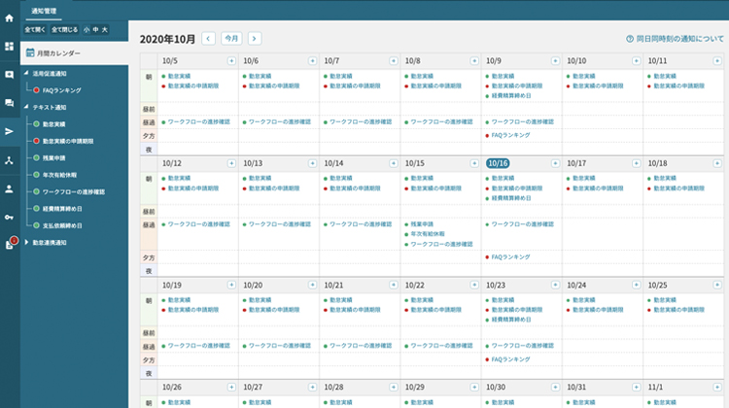Open 年次有給休暇 entry on 10/15
This screenshot has height=408, width=729.
coord(428,234)
